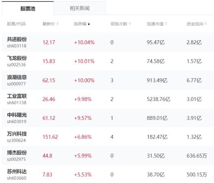Click change value +9.57%

(x=83, y=118)
